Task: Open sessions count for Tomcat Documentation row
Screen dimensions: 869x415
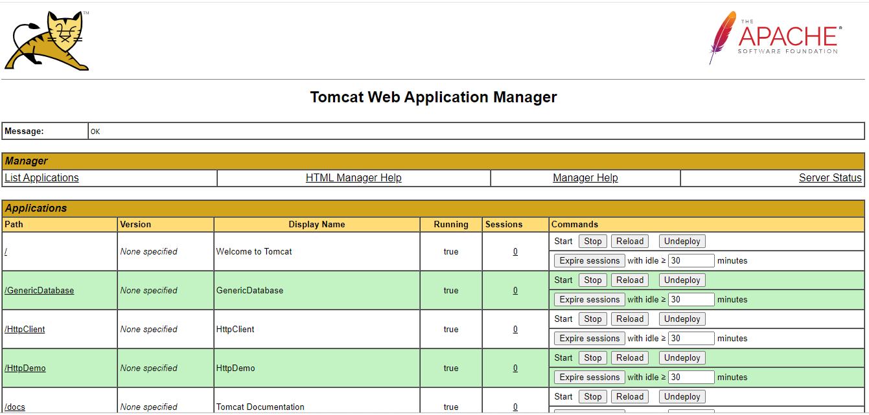Action: (x=515, y=407)
